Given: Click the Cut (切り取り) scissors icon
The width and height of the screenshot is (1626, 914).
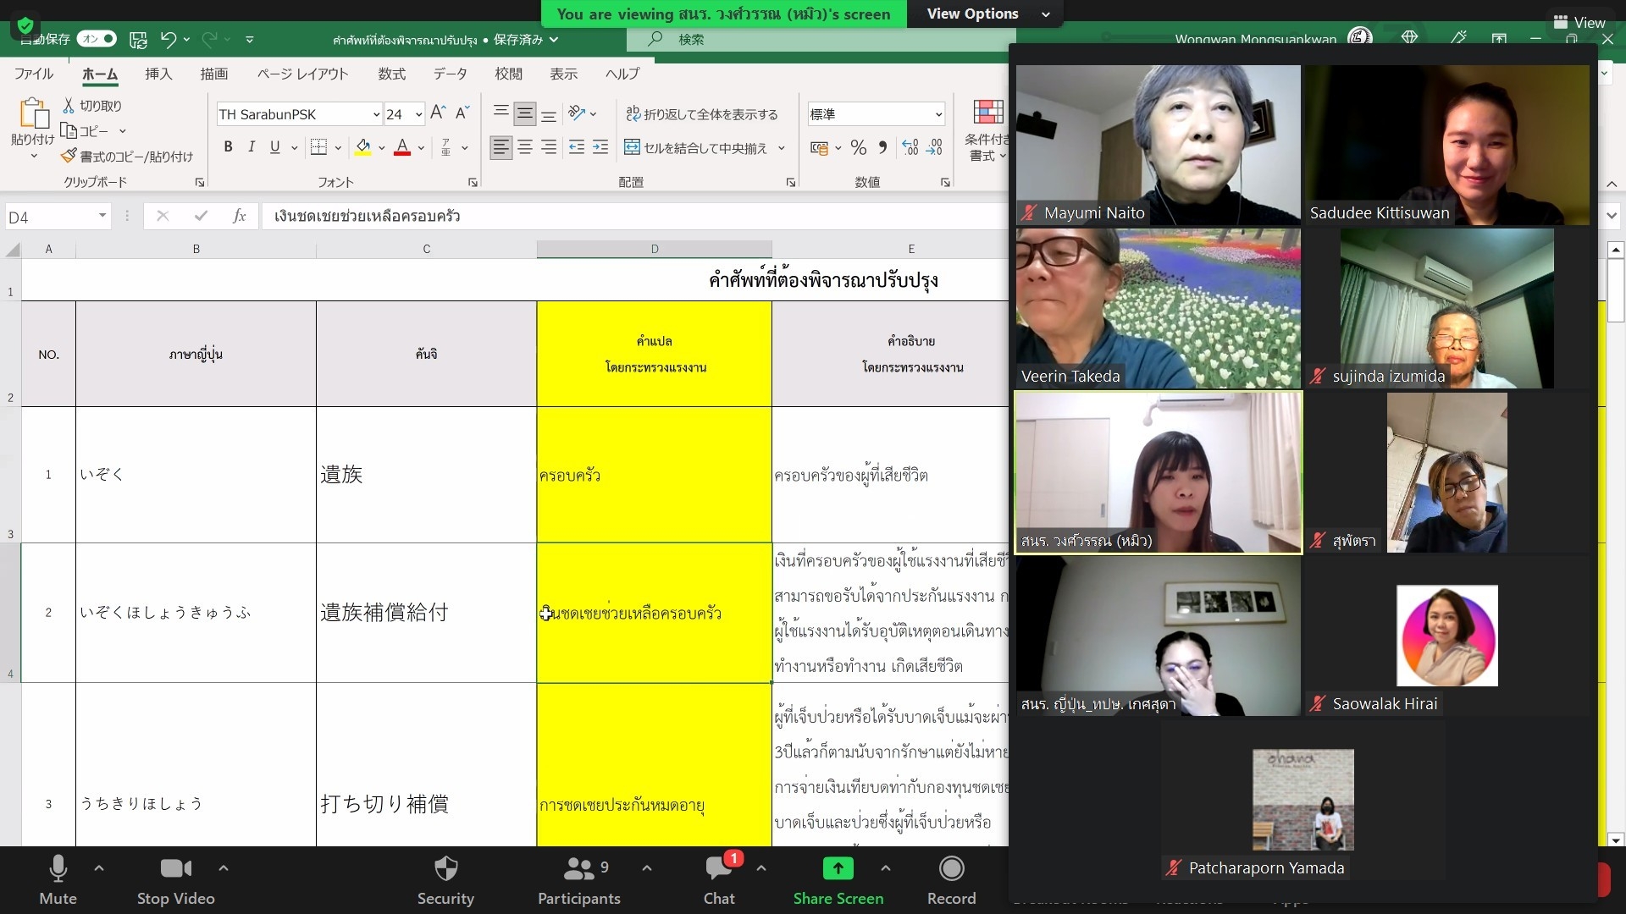Looking at the screenshot, I should pos(69,106).
